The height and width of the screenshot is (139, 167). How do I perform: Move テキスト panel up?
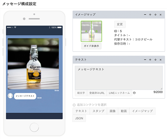pyautogui.click(x=150, y=60)
